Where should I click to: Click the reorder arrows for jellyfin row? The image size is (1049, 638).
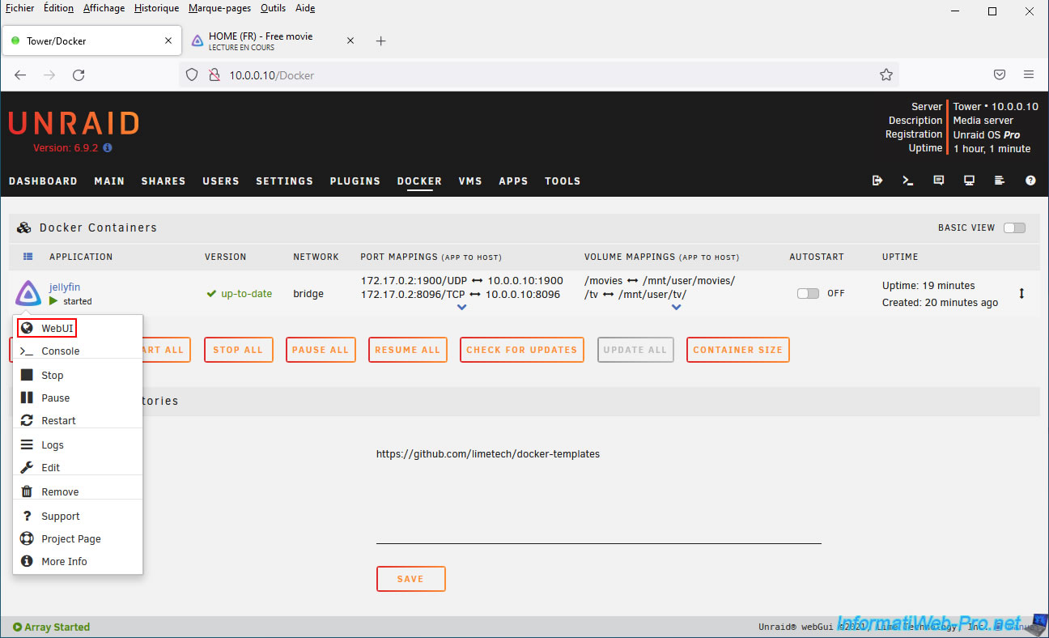coord(1021,294)
